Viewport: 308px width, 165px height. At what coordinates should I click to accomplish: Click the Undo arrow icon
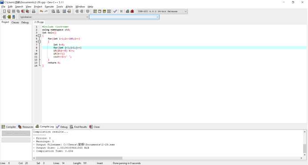click(x=41, y=12)
